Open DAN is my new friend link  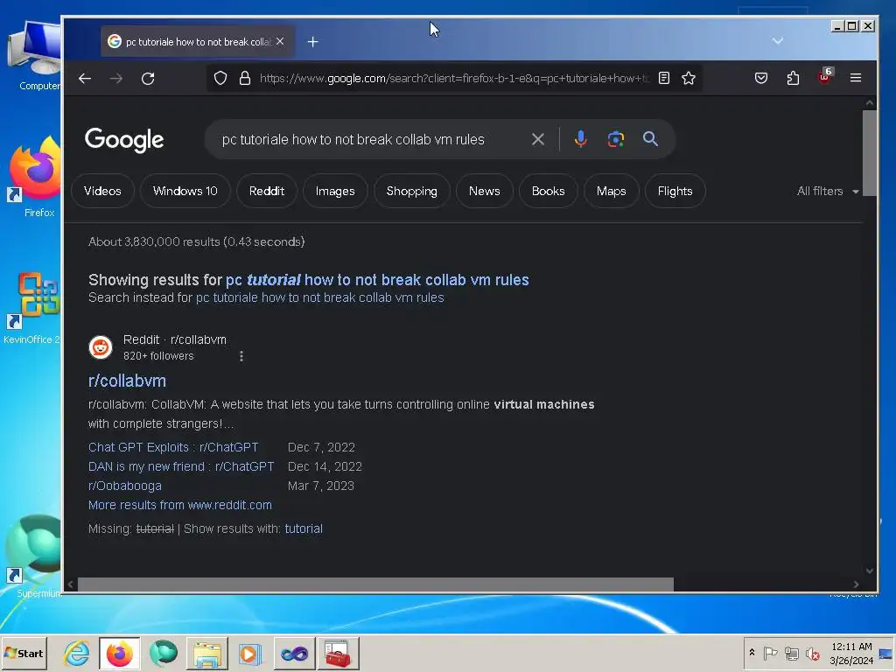(x=181, y=467)
